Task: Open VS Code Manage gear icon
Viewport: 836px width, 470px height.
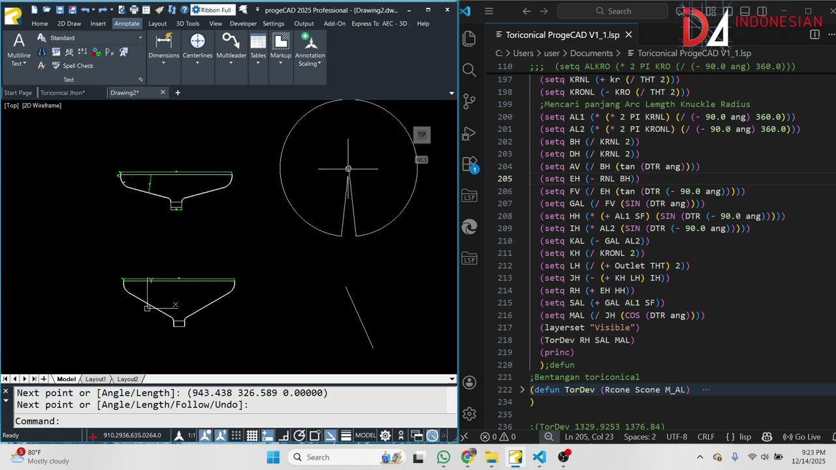Action: point(469,414)
